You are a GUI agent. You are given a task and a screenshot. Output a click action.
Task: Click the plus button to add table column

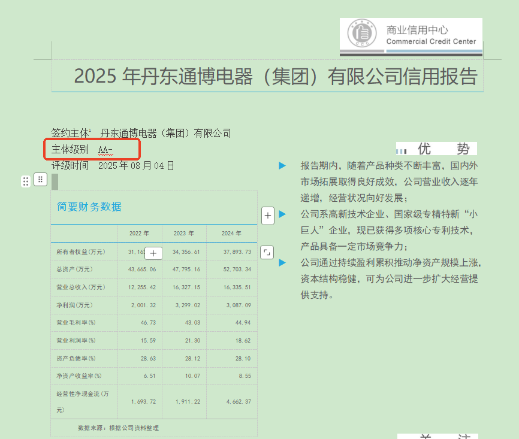pyautogui.click(x=268, y=216)
